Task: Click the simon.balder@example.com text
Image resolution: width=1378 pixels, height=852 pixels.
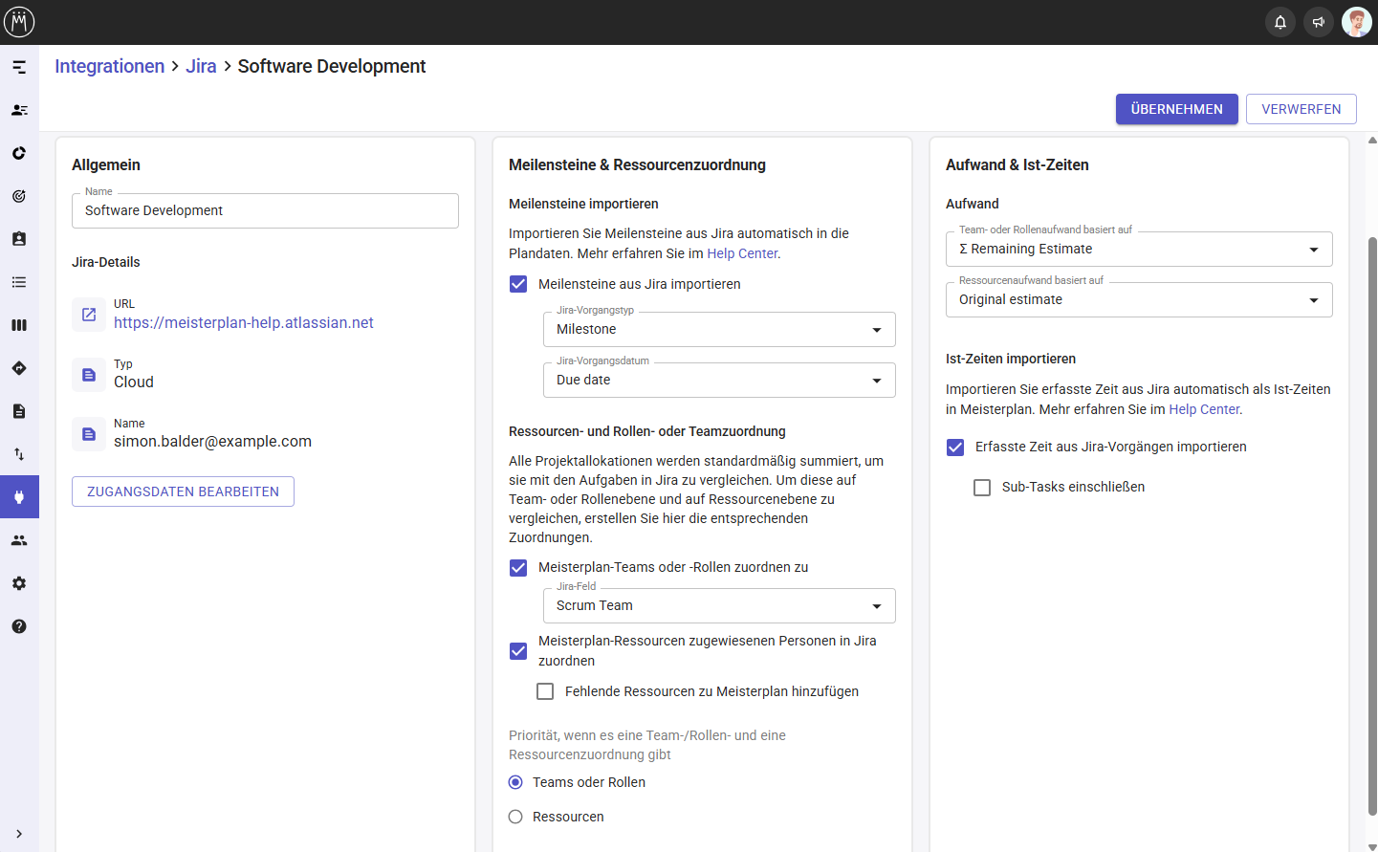Action: click(x=212, y=442)
